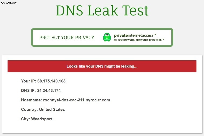
Task: Click the word PRIVACY in the banner
Action: [x=84, y=37]
